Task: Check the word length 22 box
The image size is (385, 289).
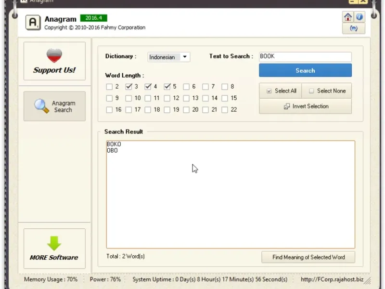Action: click(x=225, y=110)
